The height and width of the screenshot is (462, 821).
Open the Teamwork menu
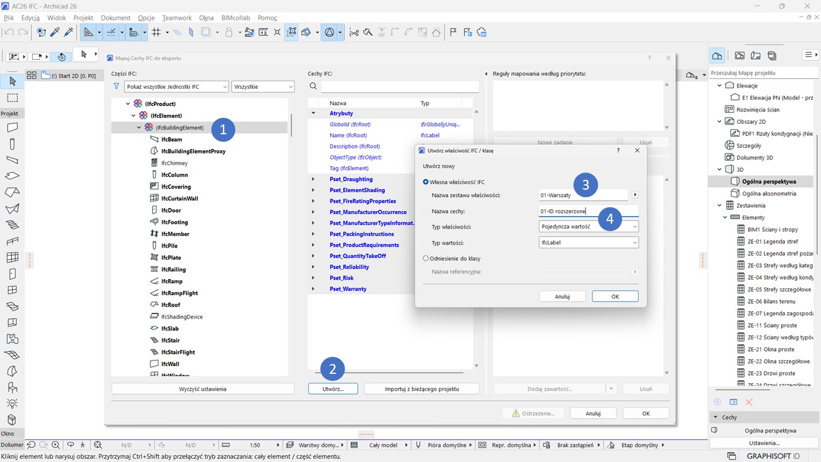(177, 18)
